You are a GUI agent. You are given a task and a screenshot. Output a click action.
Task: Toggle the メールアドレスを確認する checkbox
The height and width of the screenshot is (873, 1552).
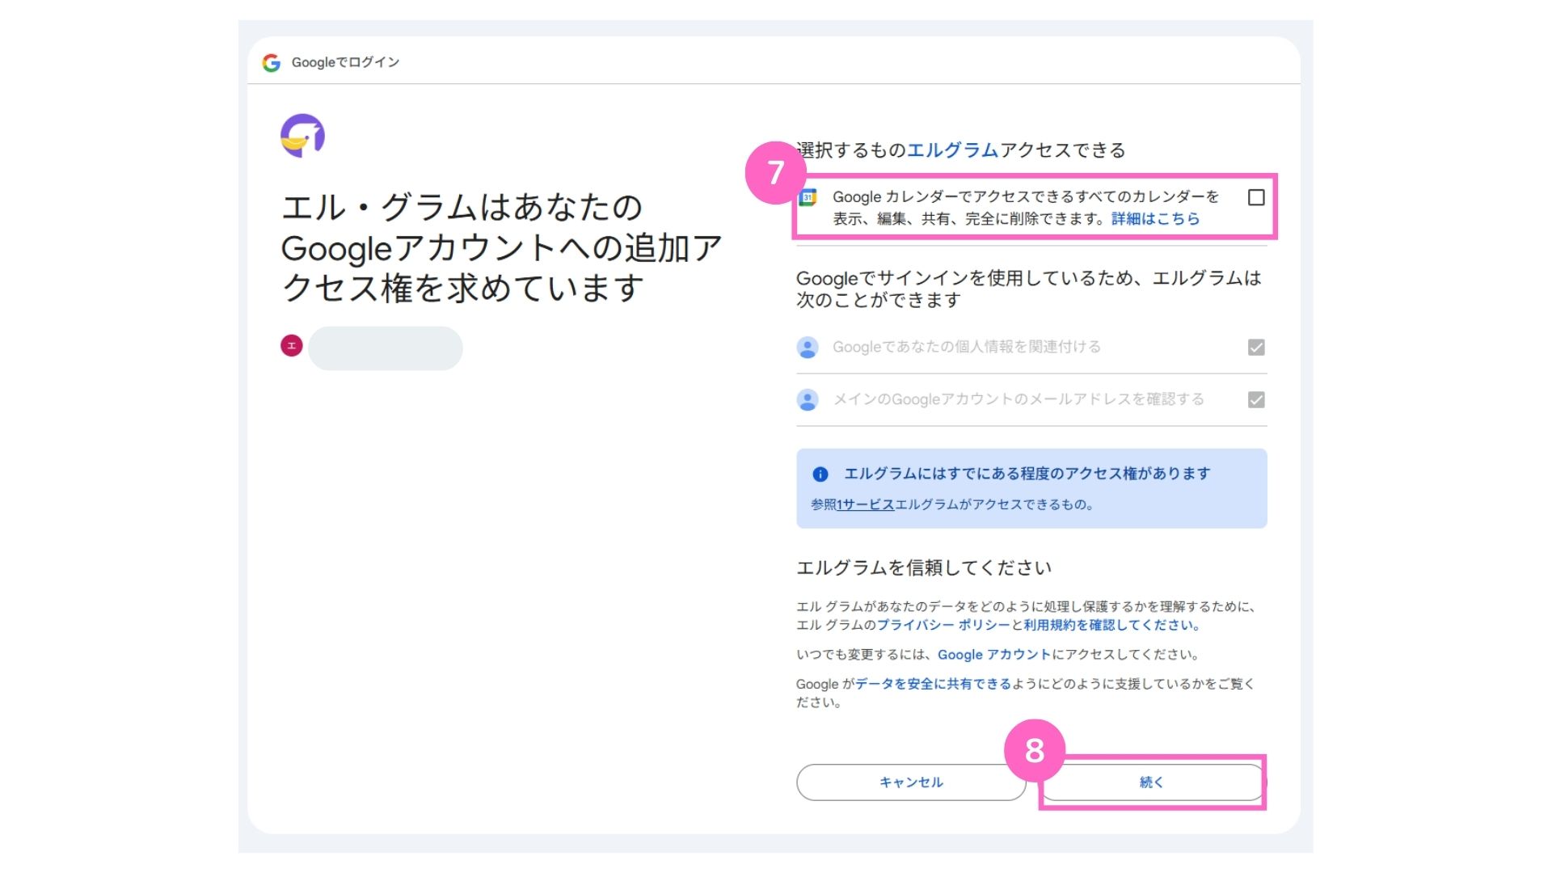pos(1256,400)
